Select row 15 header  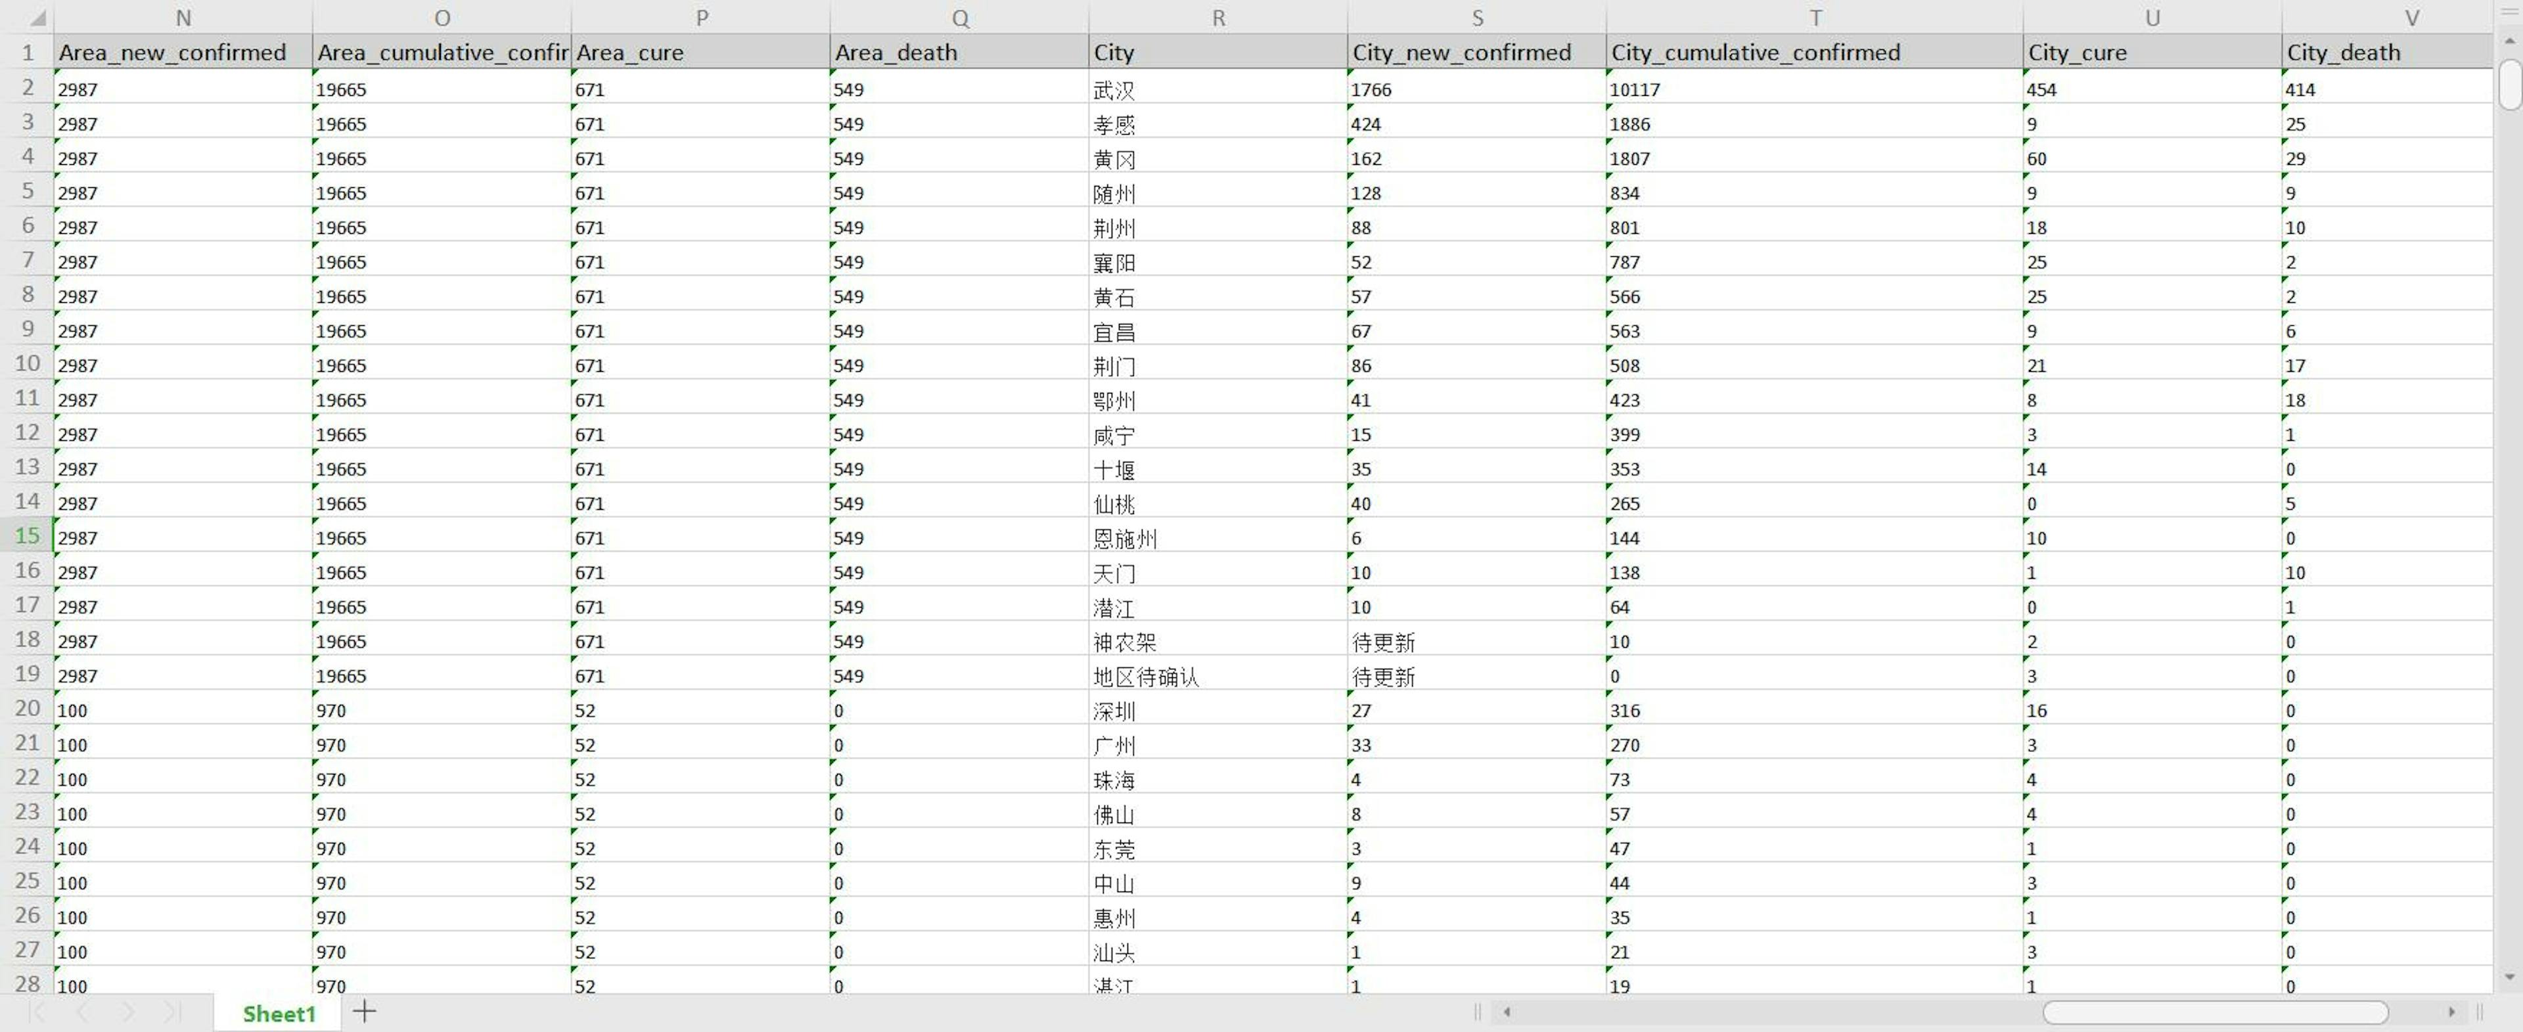[28, 535]
